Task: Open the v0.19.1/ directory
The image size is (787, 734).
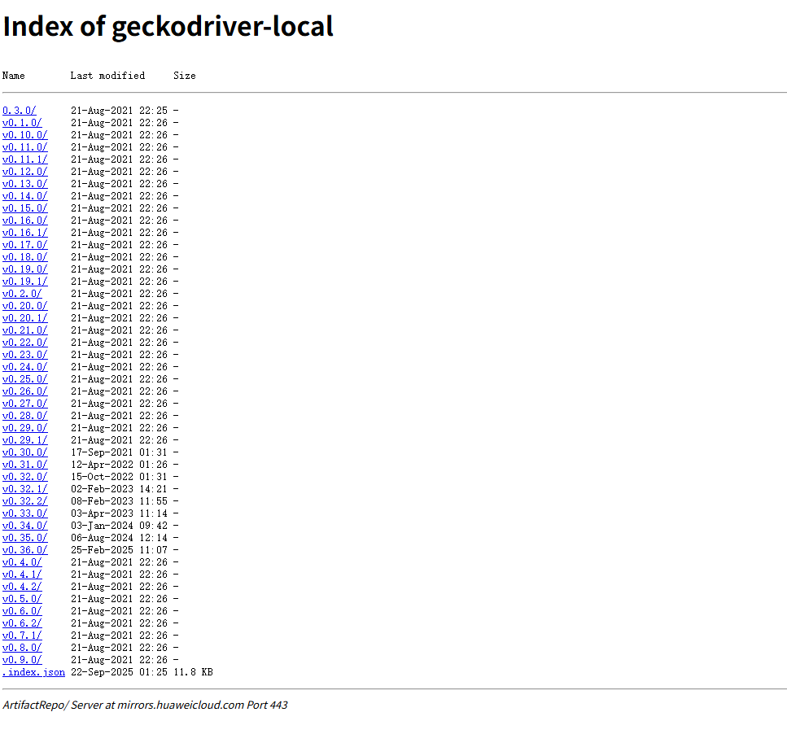Action: pos(24,282)
